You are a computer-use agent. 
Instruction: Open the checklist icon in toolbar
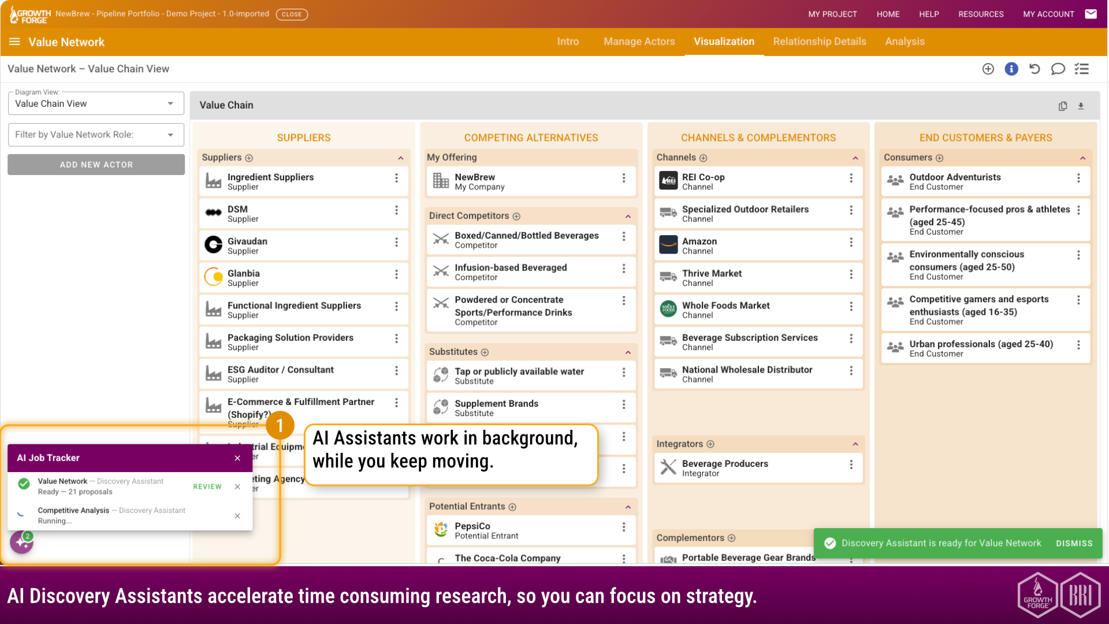[x=1081, y=69]
